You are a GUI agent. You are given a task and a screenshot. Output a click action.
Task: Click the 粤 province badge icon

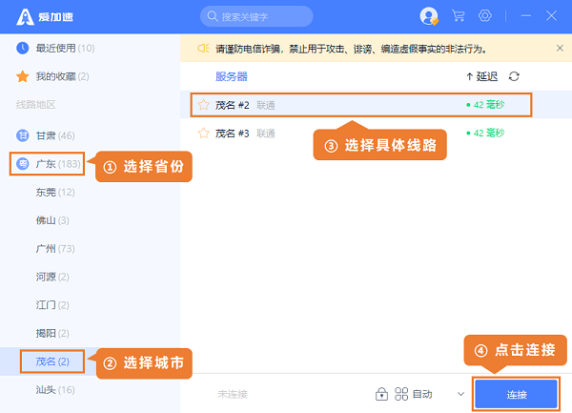pyautogui.click(x=23, y=164)
